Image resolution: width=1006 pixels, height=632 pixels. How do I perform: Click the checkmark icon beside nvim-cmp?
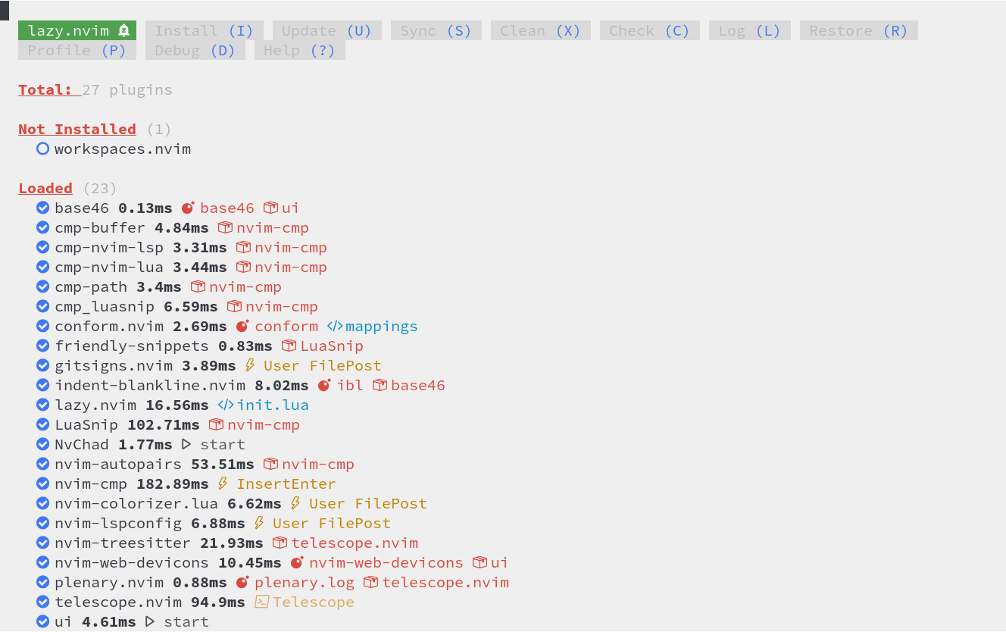[43, 483]
